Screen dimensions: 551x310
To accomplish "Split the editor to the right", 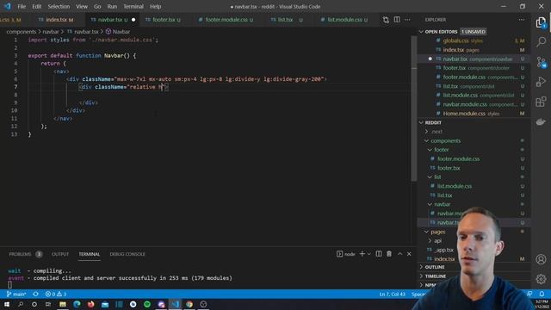I will point(397,20).
